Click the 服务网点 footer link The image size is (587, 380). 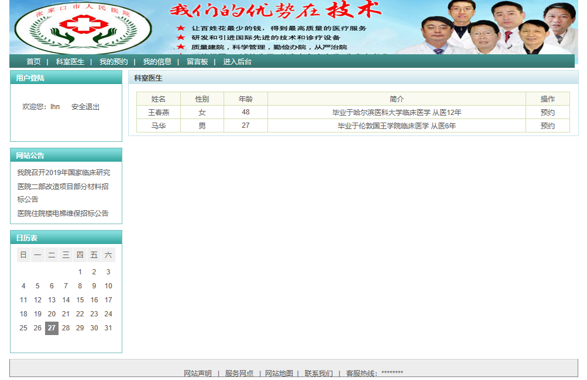coord(239,373)
